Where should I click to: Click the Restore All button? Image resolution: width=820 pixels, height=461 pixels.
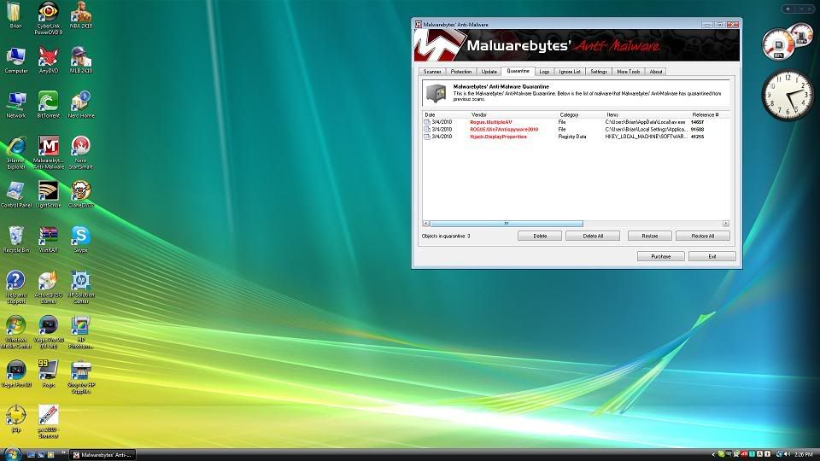pos(702,236)
